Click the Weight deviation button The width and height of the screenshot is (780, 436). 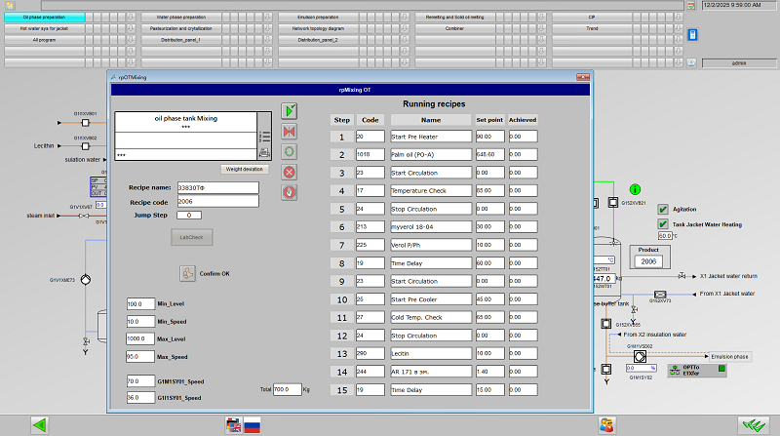[245, 169]
